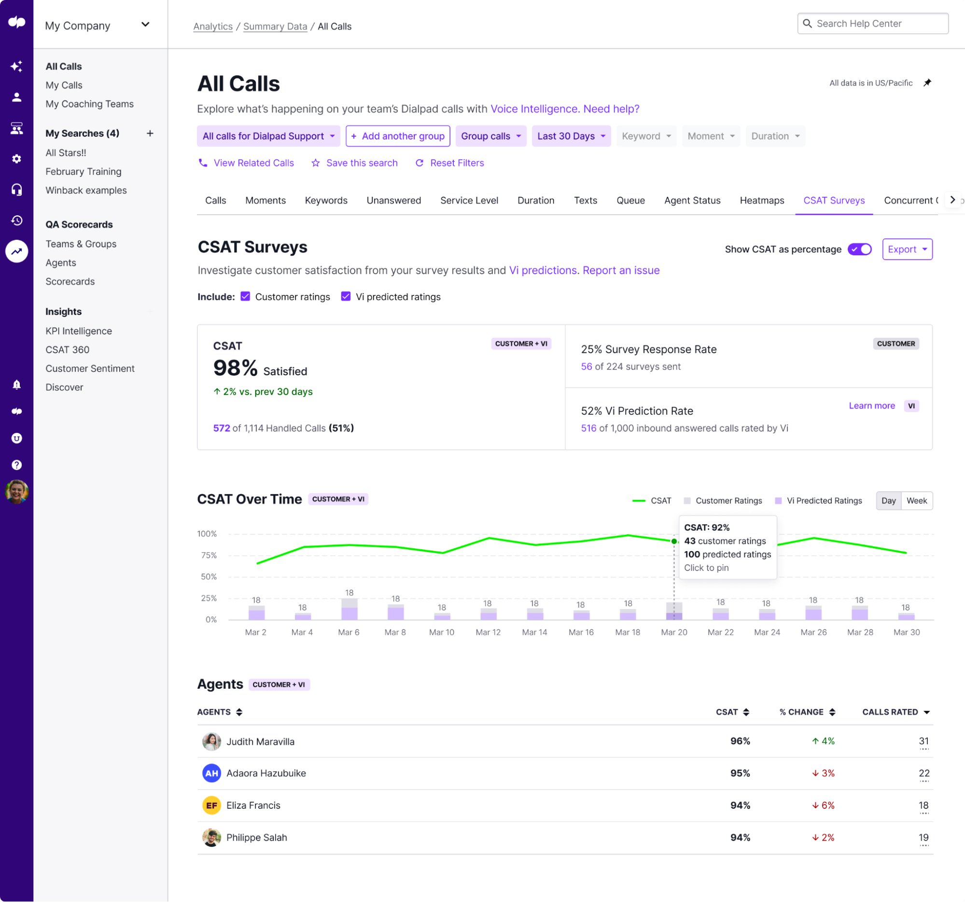
Task: Select the contact center headset icon
Action: (x=16, y=190)
